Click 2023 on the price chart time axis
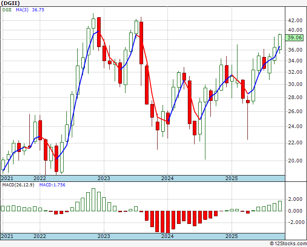 click(104, 178)
